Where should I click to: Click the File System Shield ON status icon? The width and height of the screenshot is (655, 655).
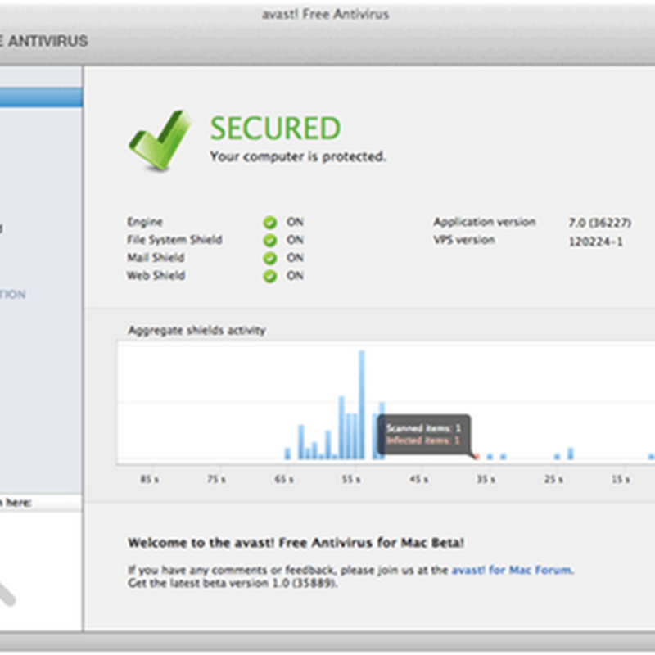coord(270,240)
